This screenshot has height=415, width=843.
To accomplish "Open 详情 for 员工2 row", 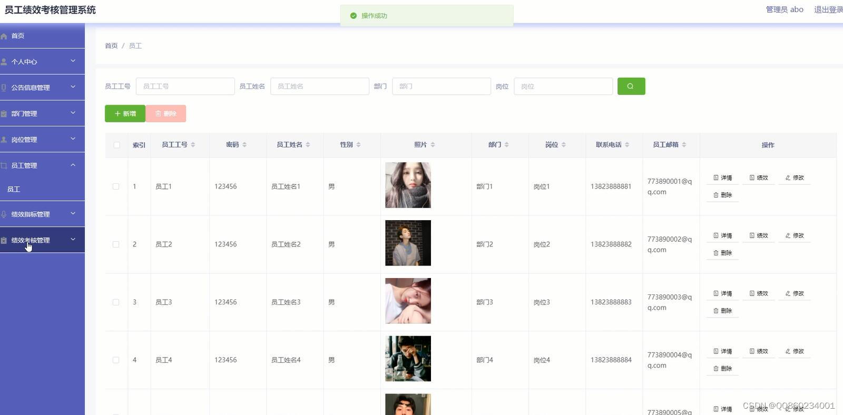I will (722, 236).
